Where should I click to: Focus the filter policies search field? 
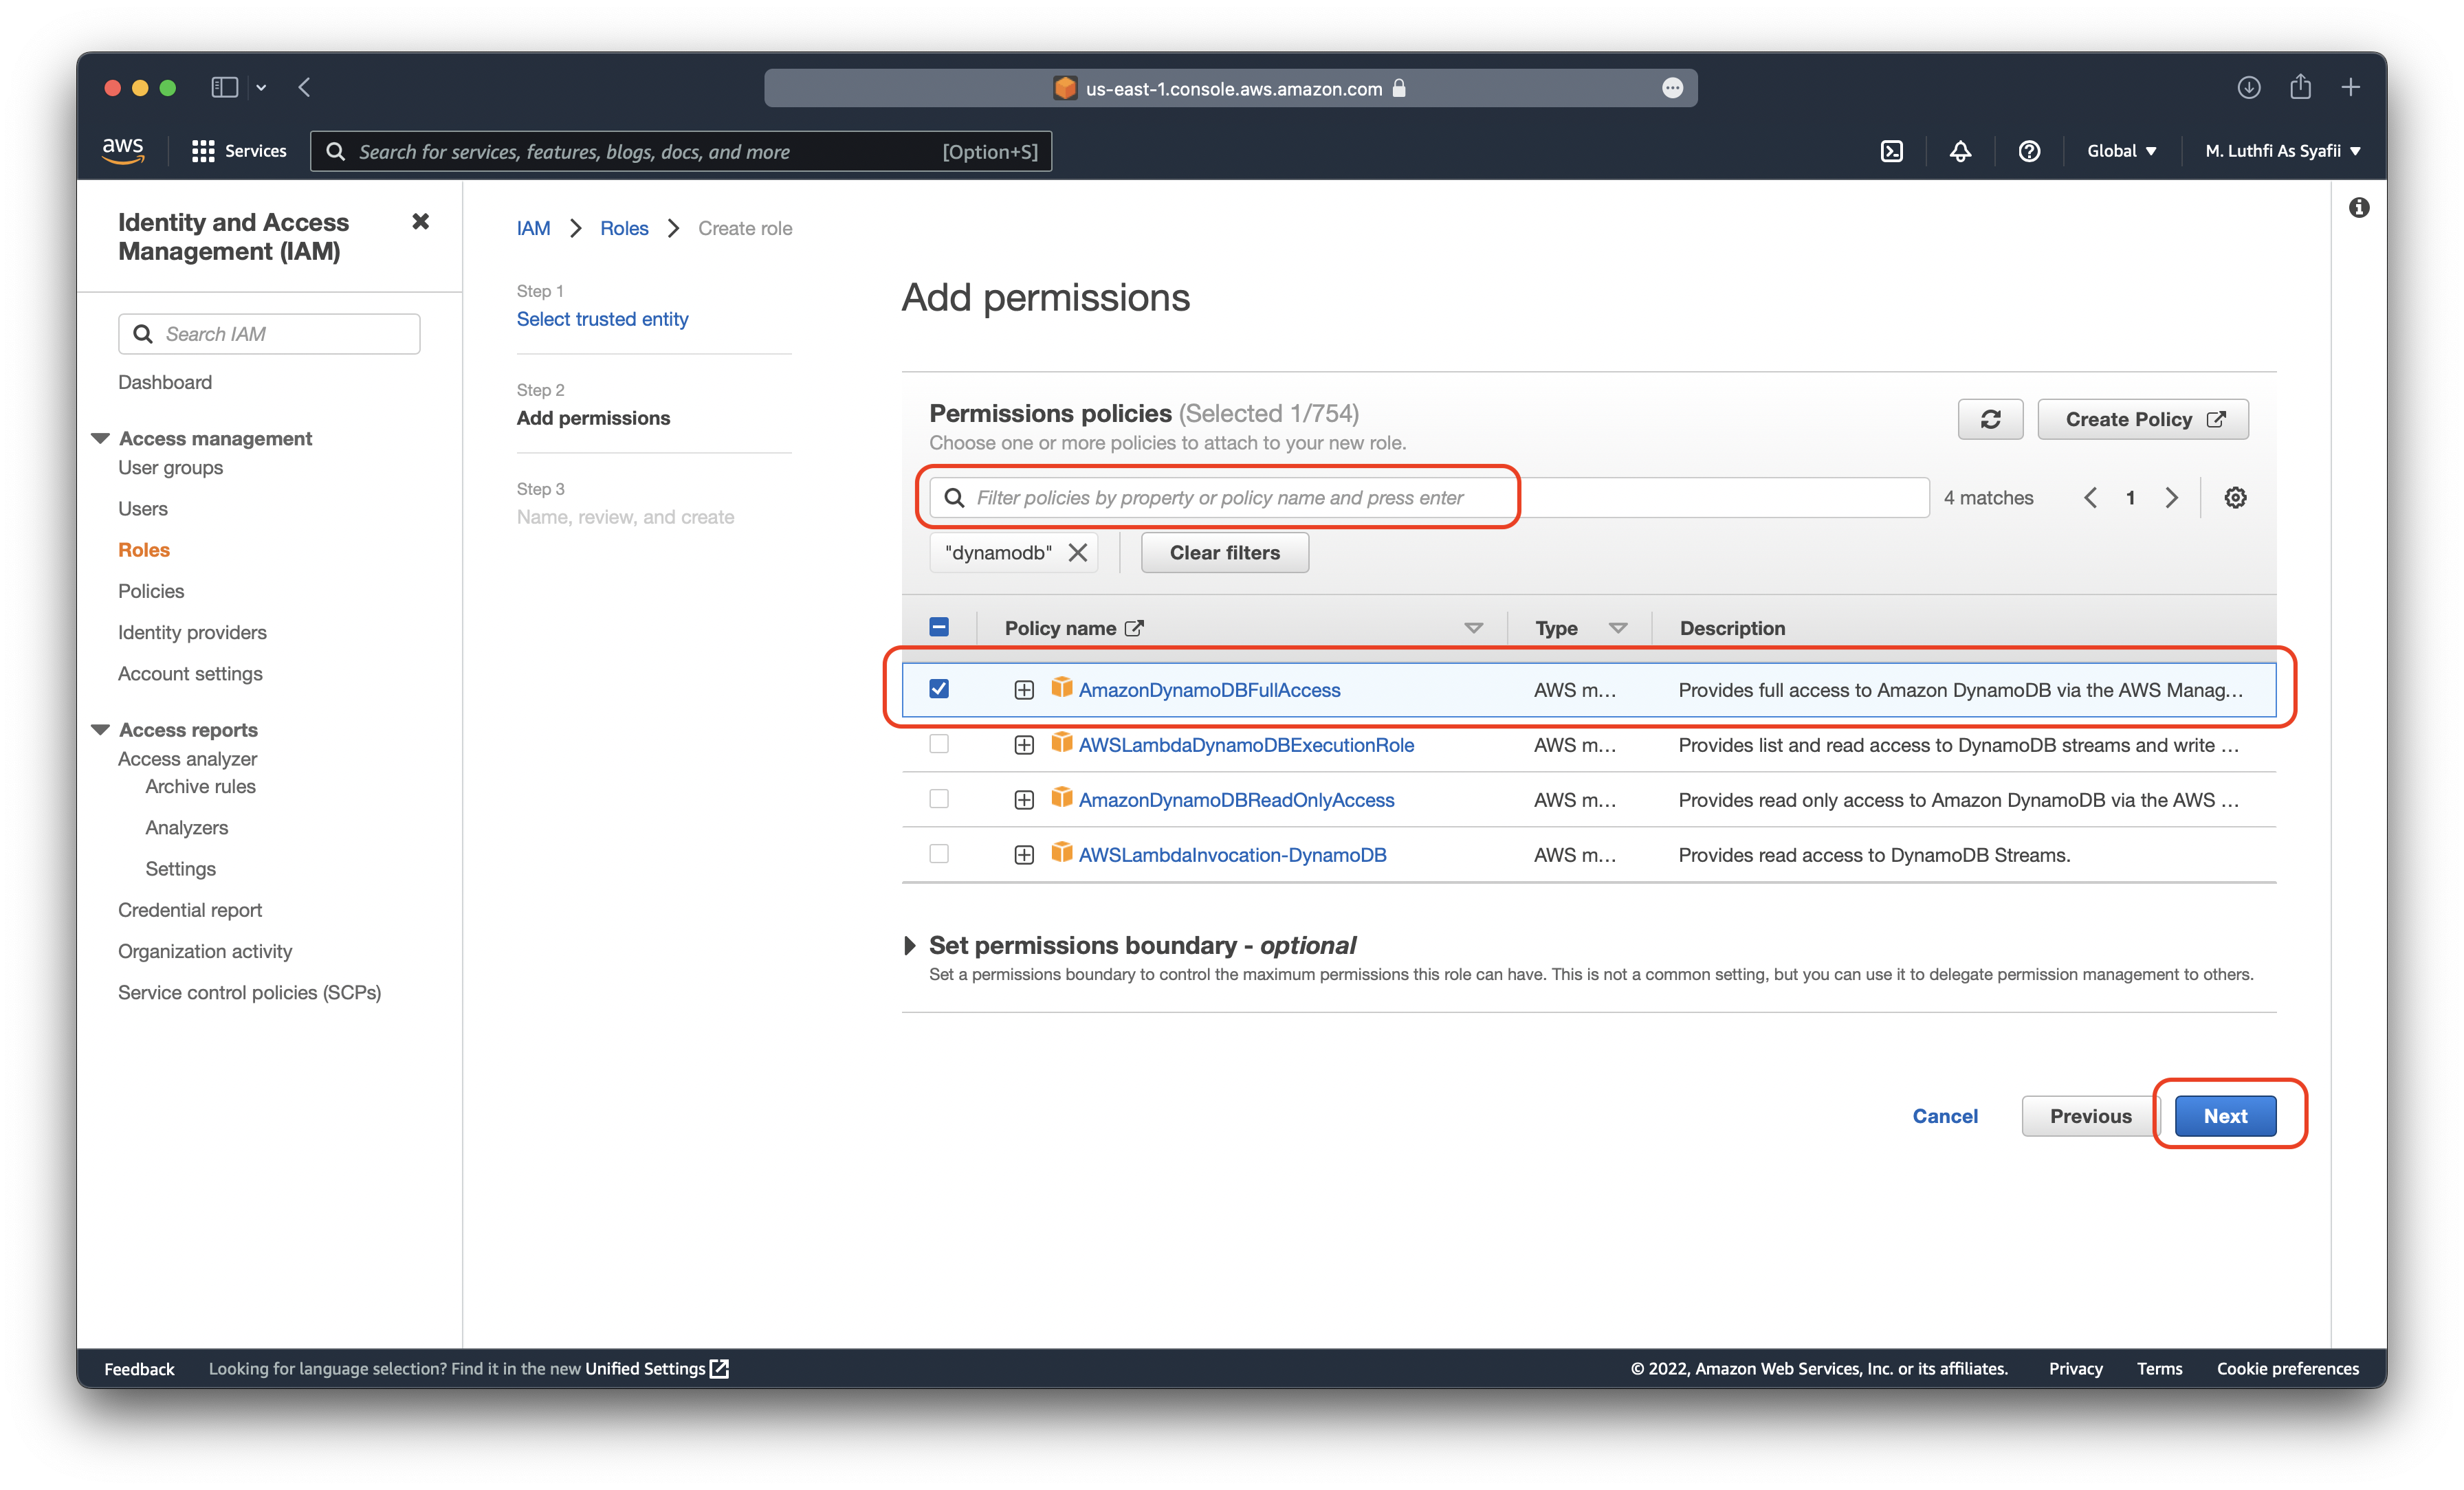coord(1429,498)
